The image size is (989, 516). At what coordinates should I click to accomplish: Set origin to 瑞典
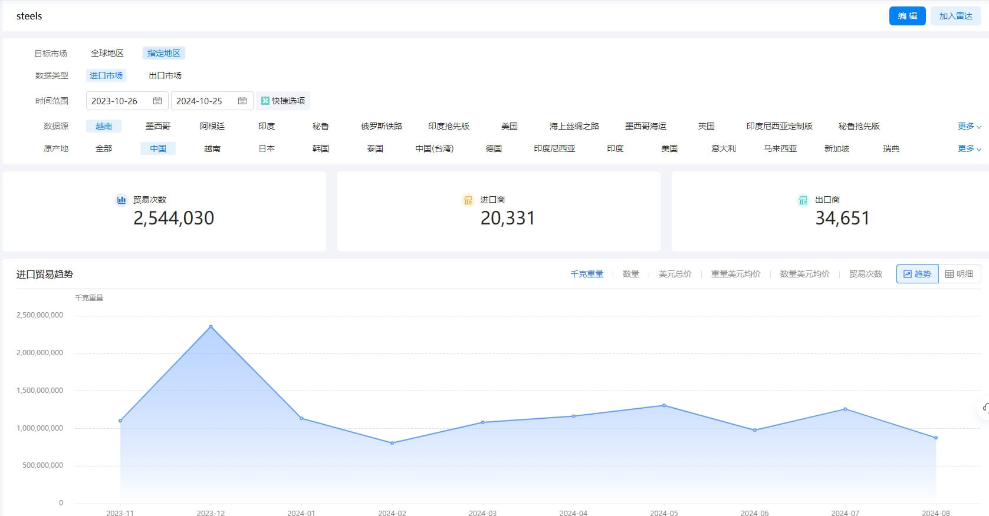click(x=891, y=148)
